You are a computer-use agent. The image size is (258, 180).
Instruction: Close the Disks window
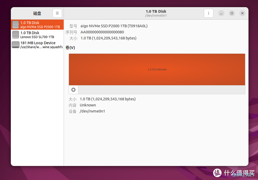(x=242, y=13)
